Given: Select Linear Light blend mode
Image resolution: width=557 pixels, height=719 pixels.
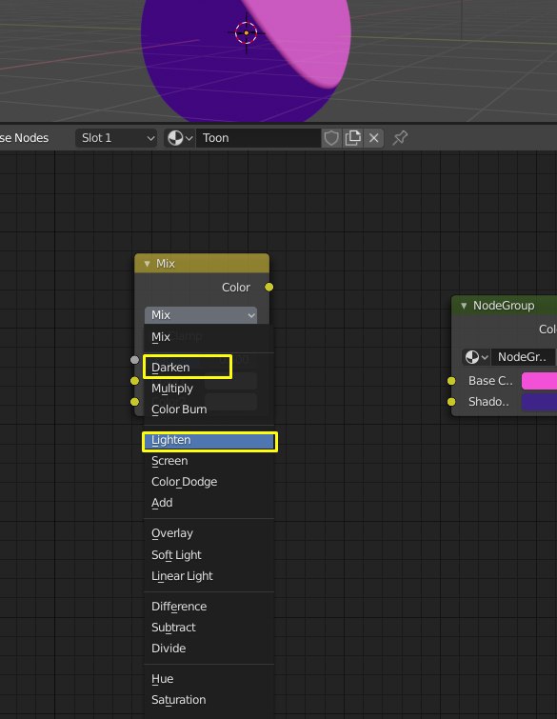Looking at the screenshot, I should coord(209,576).
